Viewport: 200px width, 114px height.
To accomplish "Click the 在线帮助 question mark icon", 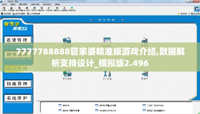I will point(179,14).
